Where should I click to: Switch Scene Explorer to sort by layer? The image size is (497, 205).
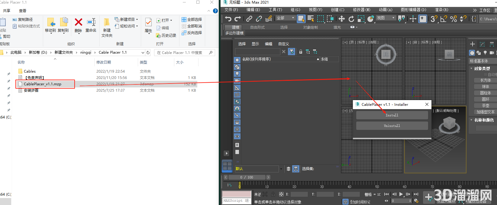[x=289, y=169]
